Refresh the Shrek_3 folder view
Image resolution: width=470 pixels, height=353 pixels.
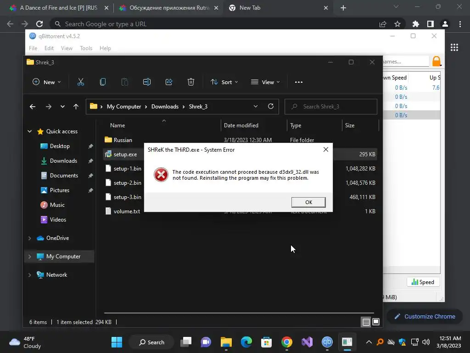(271, 106)
